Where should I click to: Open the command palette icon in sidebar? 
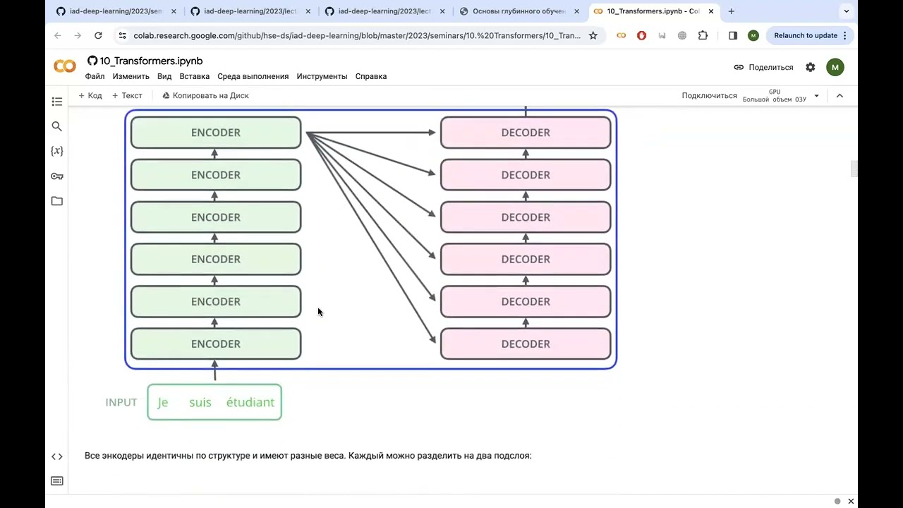pyautogui.click(x=57, y=481)
